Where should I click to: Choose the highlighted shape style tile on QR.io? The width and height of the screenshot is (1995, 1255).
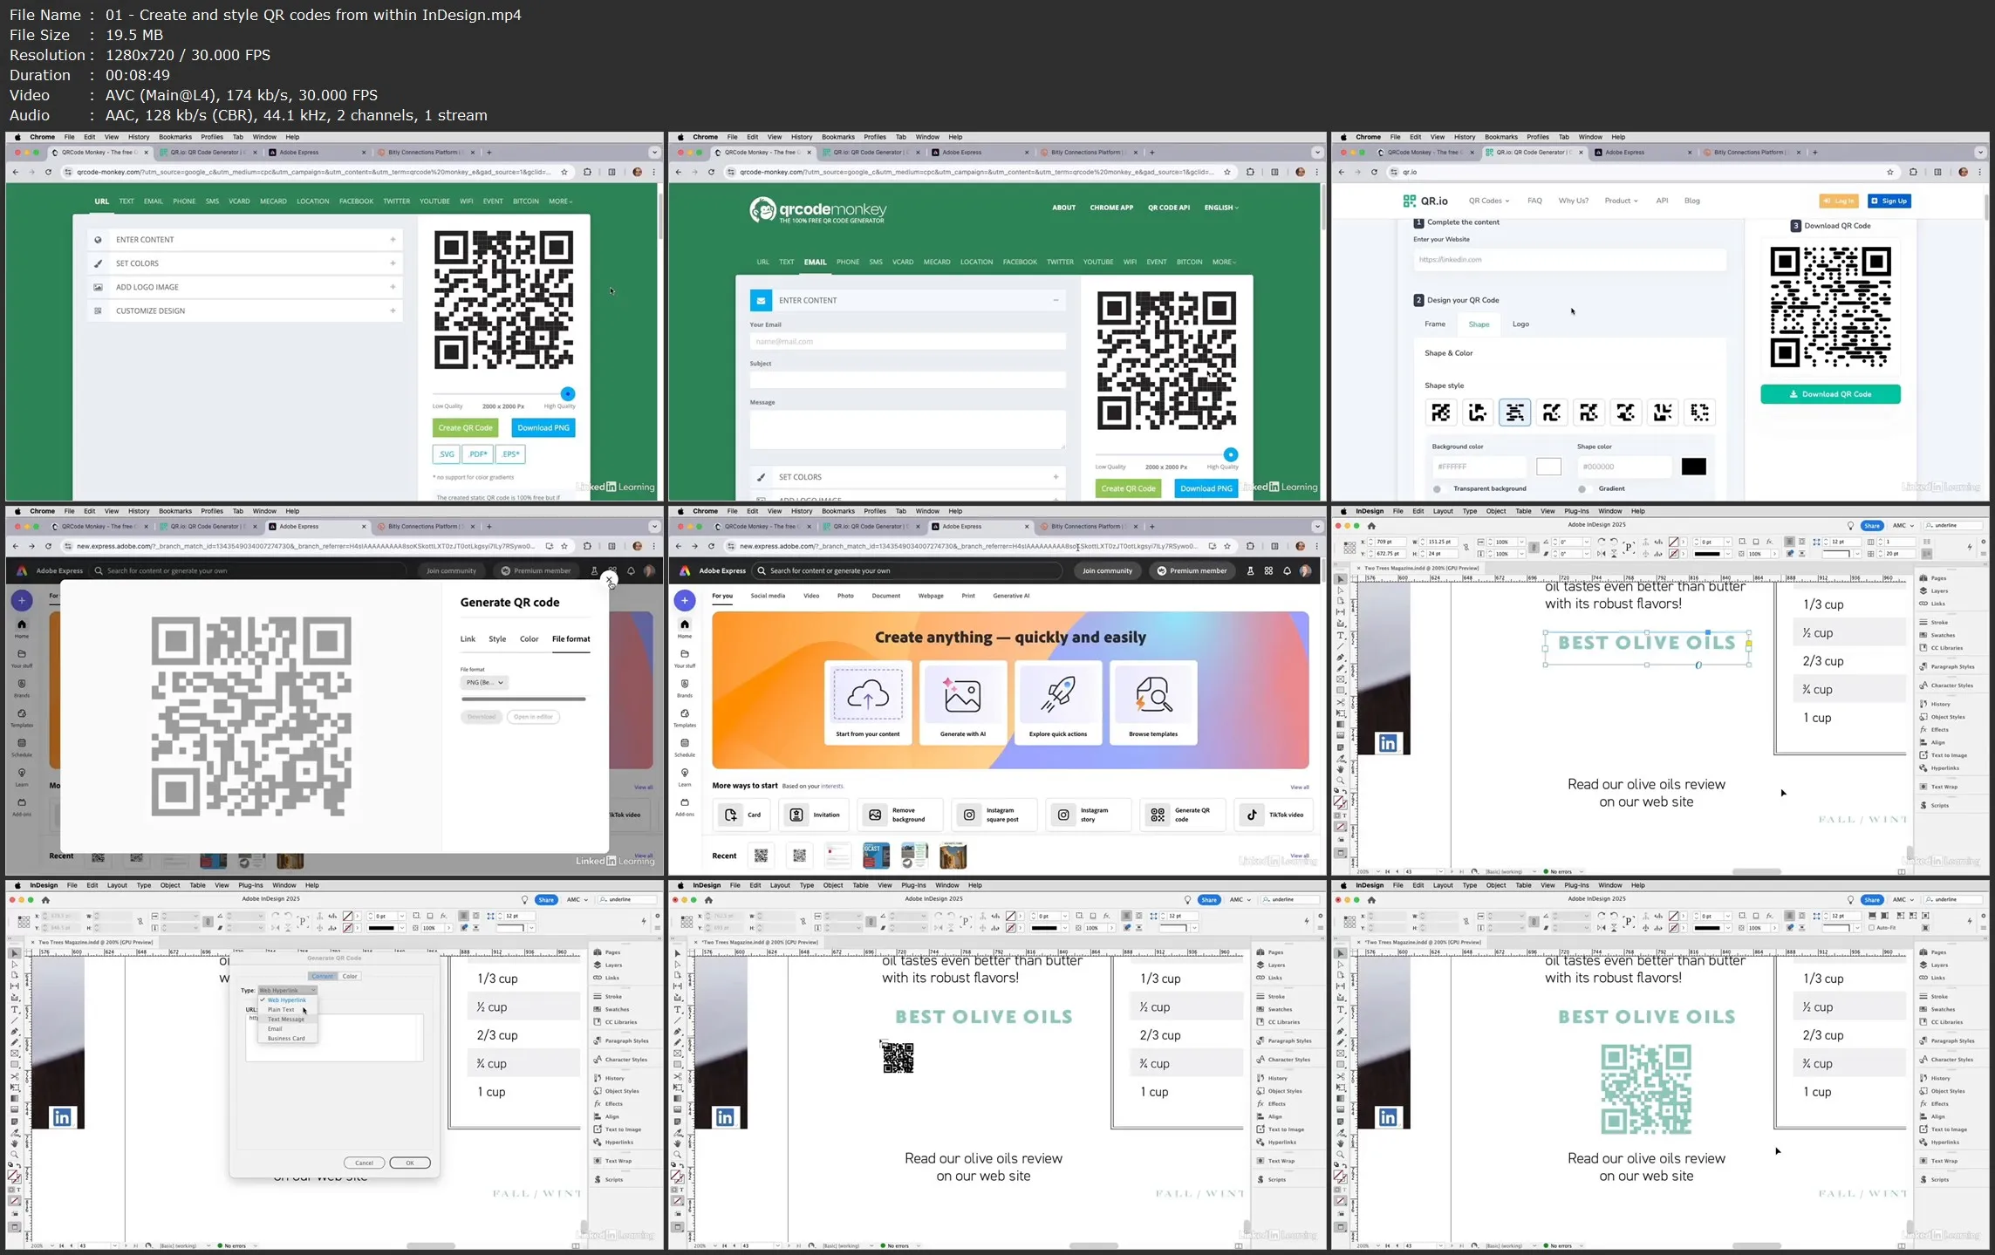click(1514, 413)
